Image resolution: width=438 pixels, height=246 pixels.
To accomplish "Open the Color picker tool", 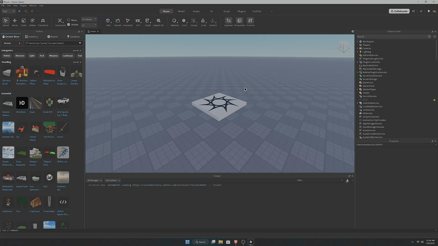I will point(184,22).
